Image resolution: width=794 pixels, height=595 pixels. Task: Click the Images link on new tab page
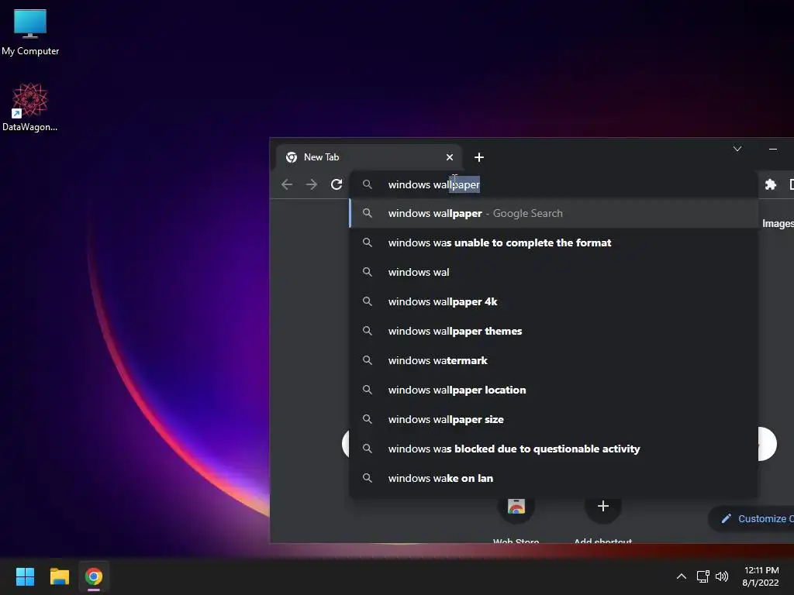778,224
